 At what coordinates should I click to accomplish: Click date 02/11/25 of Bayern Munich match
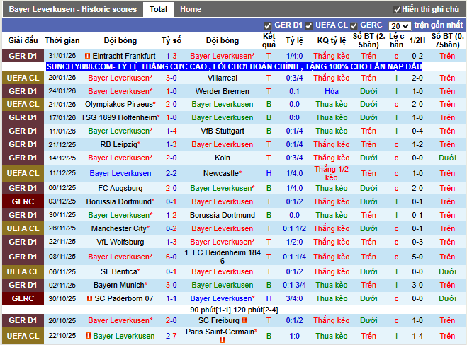pyautogui.click(x=62, y=285)
